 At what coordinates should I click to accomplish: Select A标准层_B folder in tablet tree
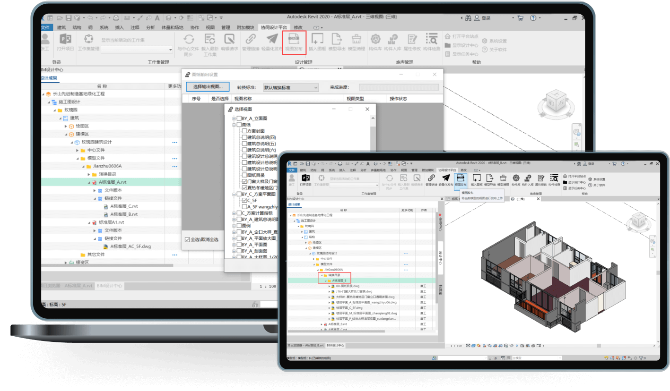coord(338,280)
